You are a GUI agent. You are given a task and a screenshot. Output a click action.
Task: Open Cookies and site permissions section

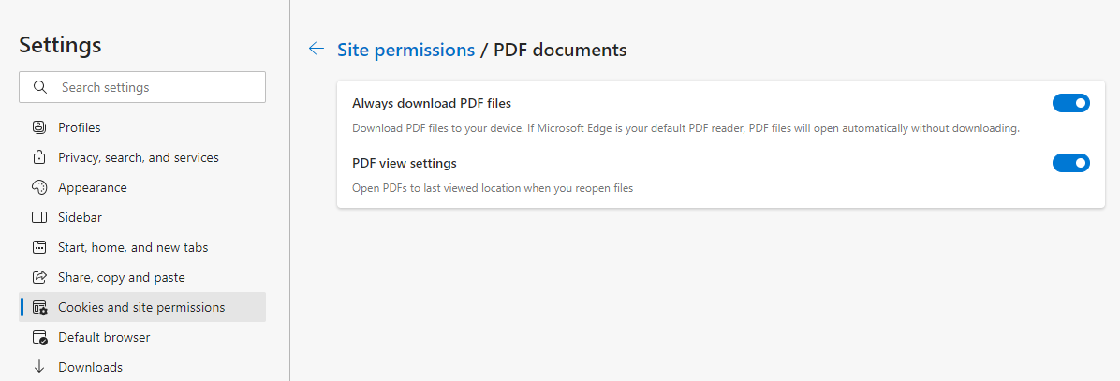(x=142, y=307)
